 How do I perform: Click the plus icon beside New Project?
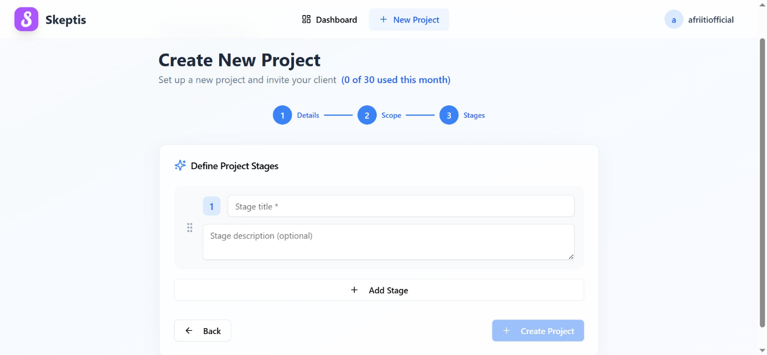pyautogui.click(x=383, y=19)
